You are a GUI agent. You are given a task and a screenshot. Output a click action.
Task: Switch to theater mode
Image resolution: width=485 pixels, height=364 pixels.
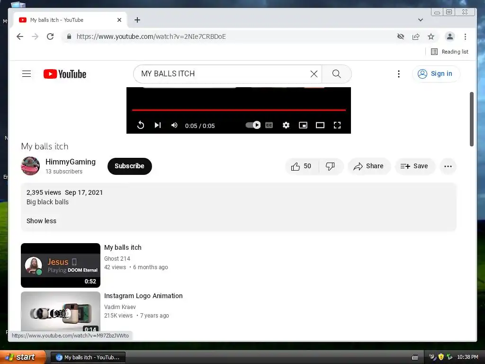(320, 125)
